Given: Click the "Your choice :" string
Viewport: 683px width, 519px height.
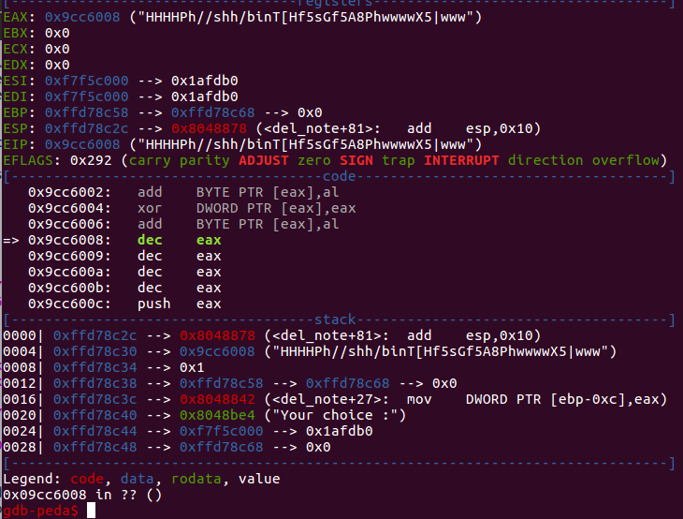Looking at the screenshot, I should tap(335, 416).
